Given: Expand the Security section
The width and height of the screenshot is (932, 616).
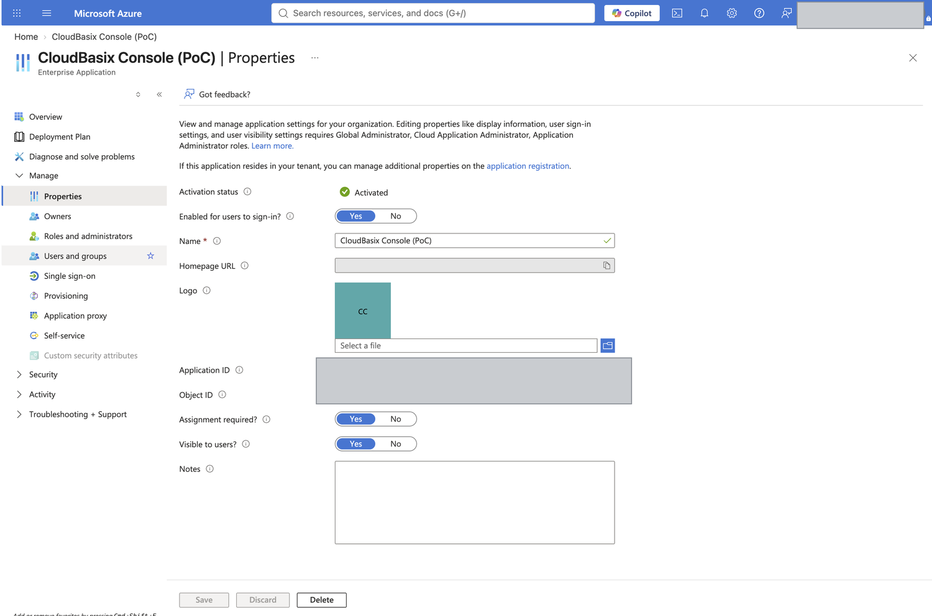Looking at the screenshot, I should 19,374.
